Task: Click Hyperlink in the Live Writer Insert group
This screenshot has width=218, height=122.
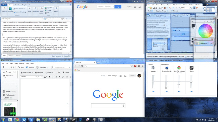Action: pyautogui.click(x=49, y=8)
